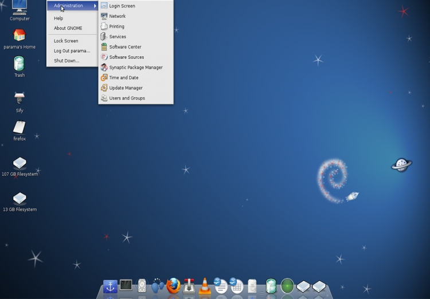Screen dimensions: 430x299
Task: Open Synaptic Package Manager
Action: click(136, 68)
